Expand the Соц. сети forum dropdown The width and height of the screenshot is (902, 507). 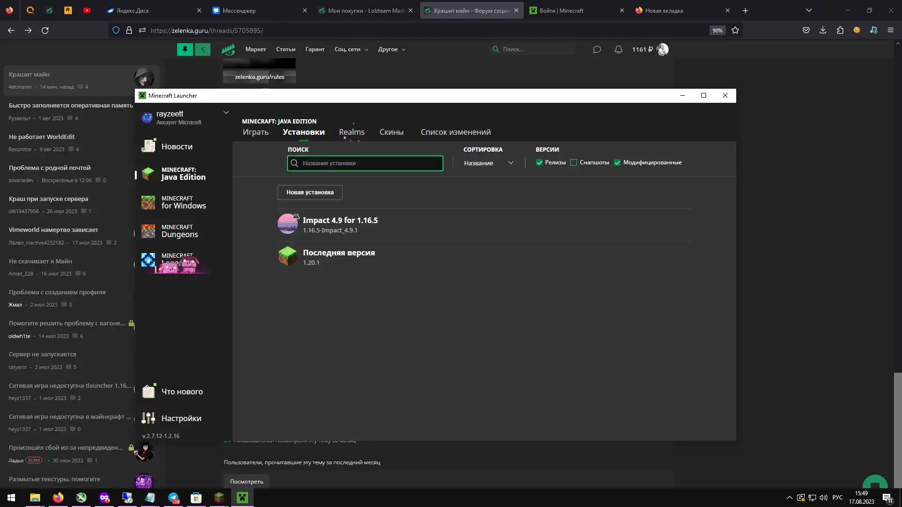[x=351, y=49]
